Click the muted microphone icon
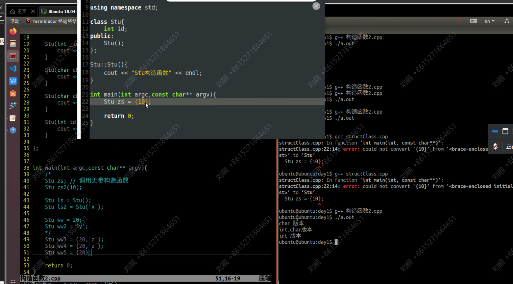 (495, 146)
